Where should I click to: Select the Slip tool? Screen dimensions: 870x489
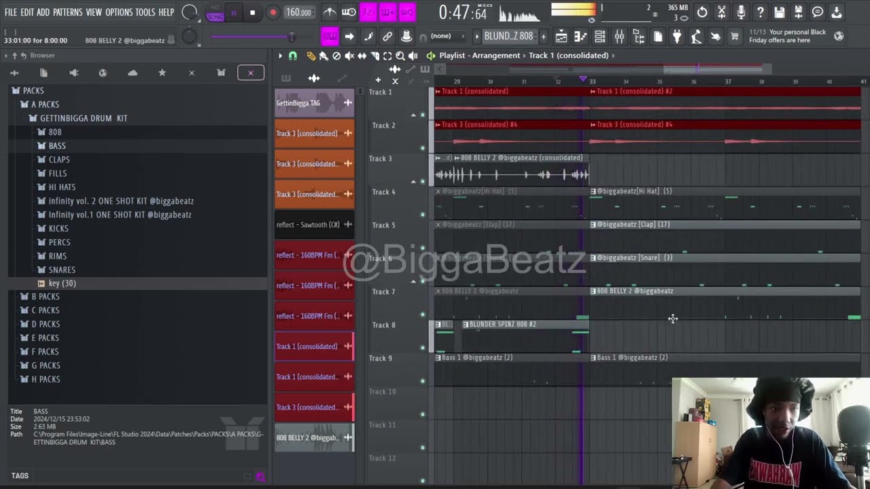click(x=362, y=56)
